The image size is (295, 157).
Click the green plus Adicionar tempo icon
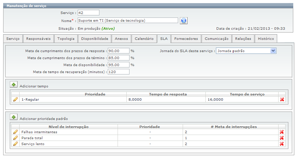(13, 85)
